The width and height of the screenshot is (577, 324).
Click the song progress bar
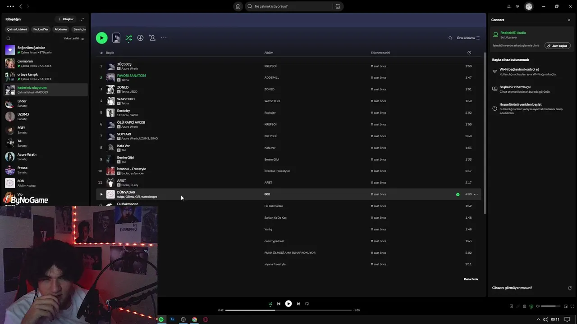click(288, 310)
